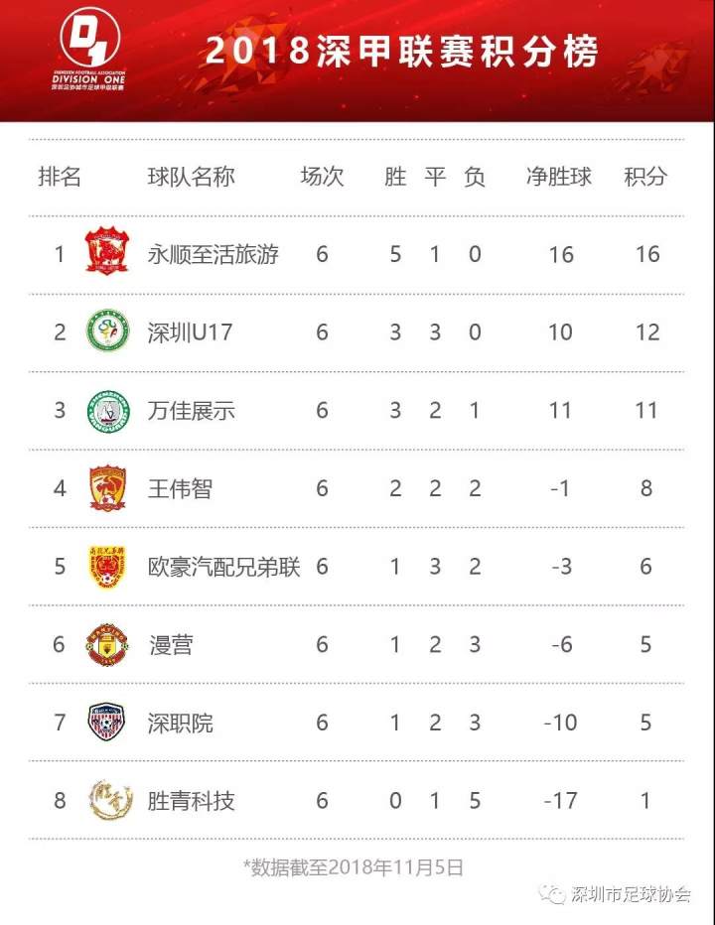
Task: Select the 永顺至活旅游 team name
Action: [x=213, y=254]
